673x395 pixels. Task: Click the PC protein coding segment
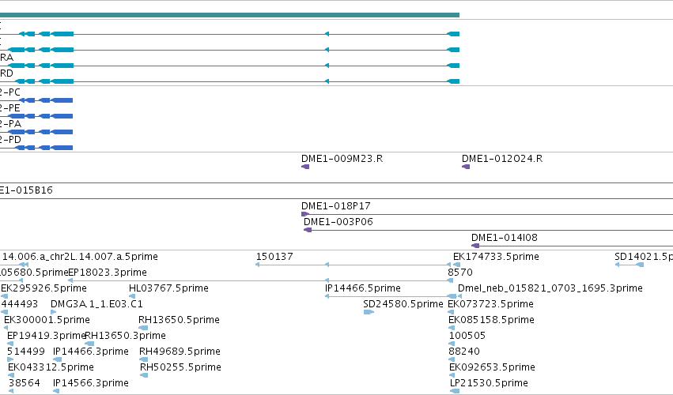coord(62,100)
